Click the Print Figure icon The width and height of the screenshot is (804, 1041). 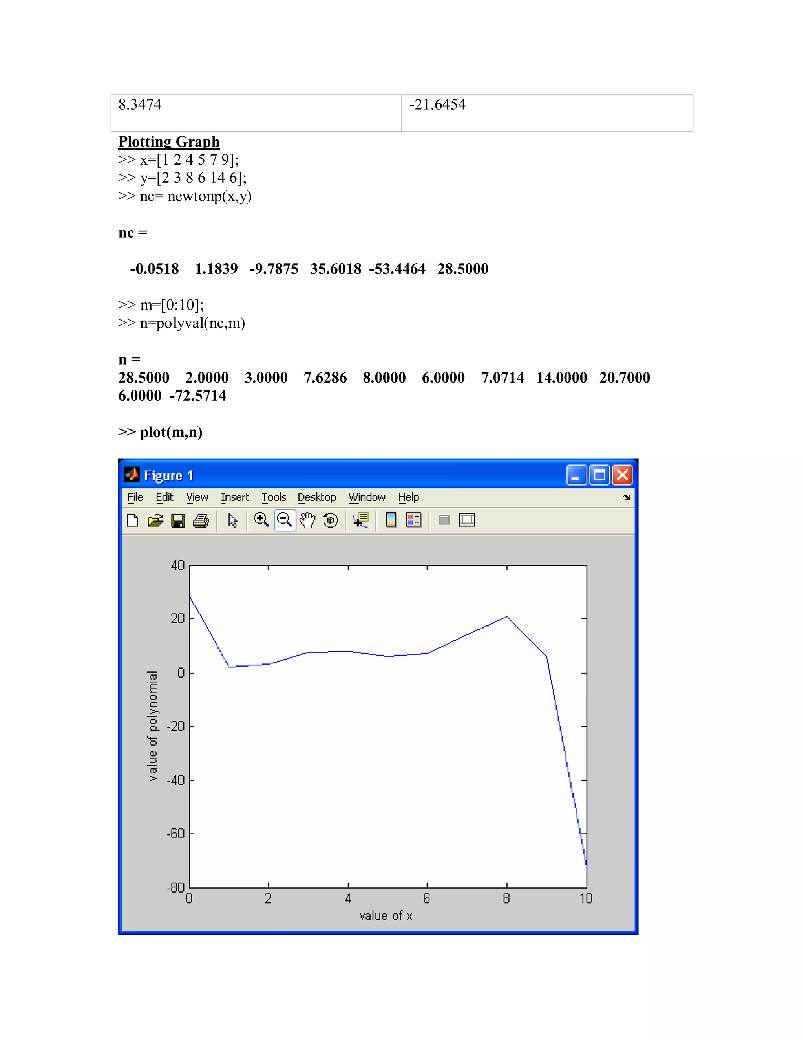coord(201,520)
